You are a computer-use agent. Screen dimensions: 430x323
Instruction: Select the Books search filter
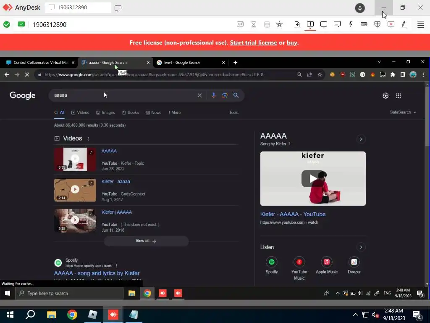coord(130,112)
